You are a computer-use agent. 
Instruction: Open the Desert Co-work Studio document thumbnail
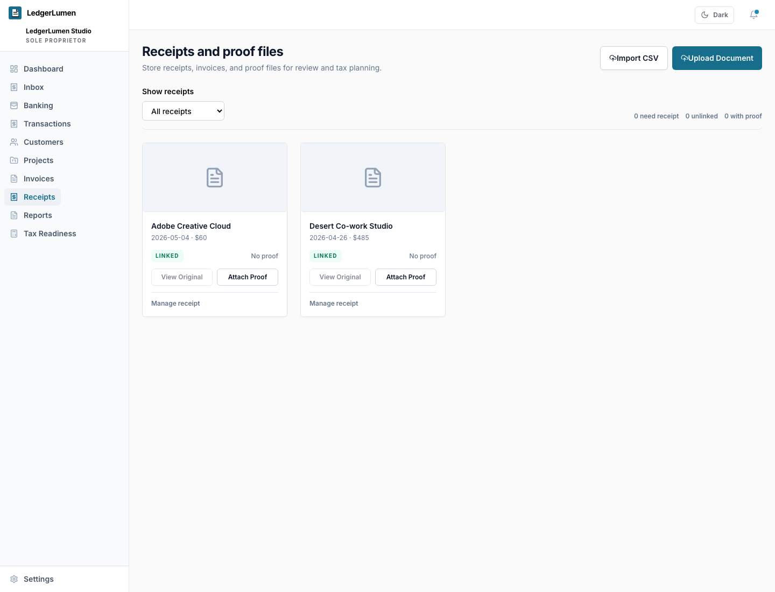(x=373, y=178)
